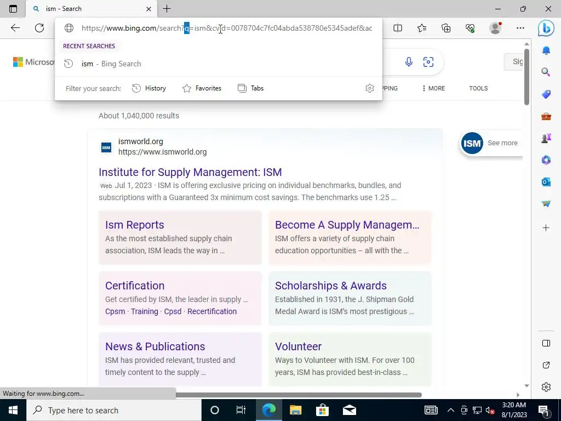Visit https://www.ismworld.org URL link
Image resolution: width=561 pixels, height=421 pixels.
(x=162, y=152)
